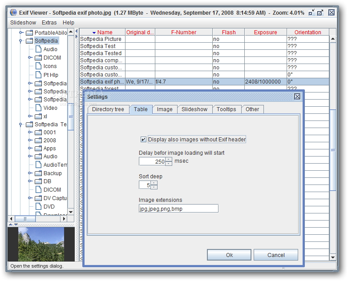
Task: Switch to the Directory tree tab
Action: tap(108, 109)
